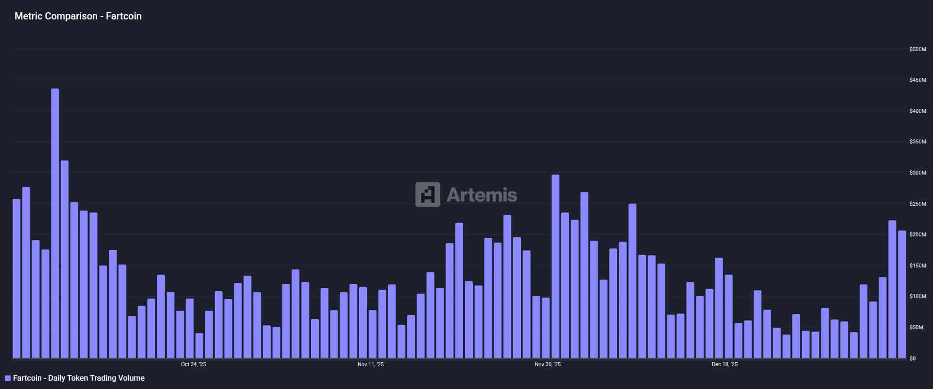Click the bar peaking near $300M
The height and width of the screenshot is (389, 933).
(555, 266)
